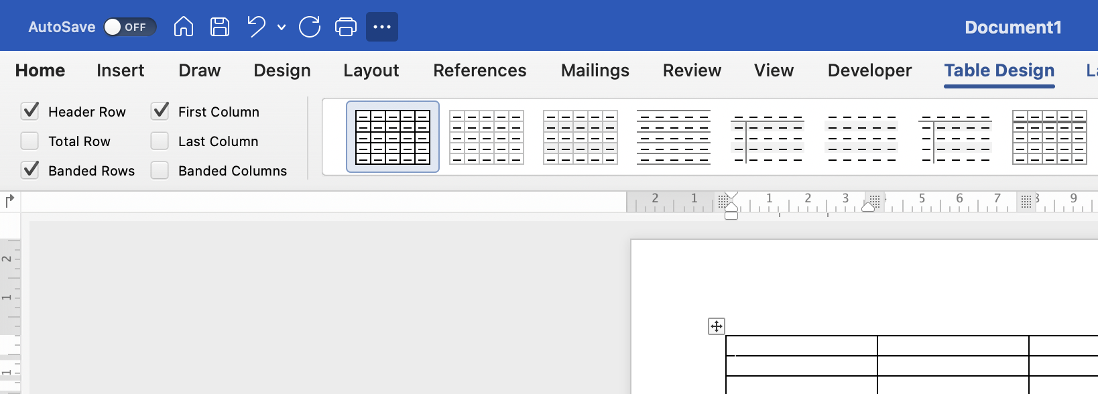Open the more toolbar options ellipsis
Viewport: 1098px width, 394px height.
pyautogui.click(x=382, y=27)
